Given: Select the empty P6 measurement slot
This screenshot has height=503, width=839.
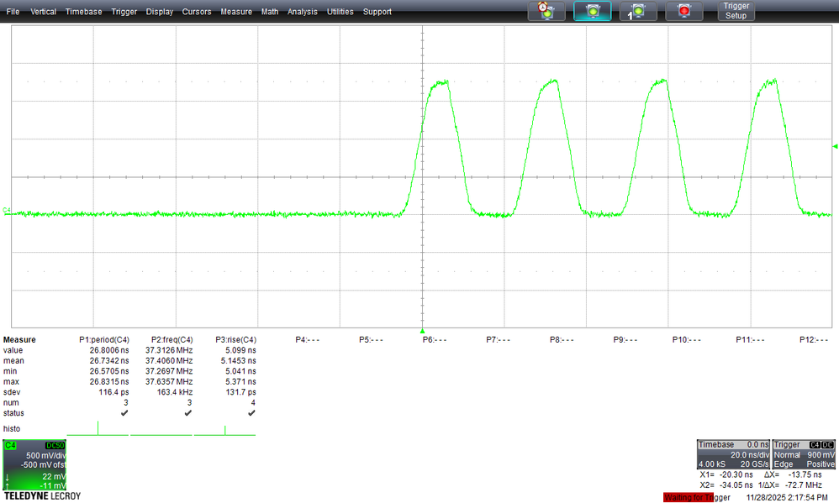Looking at the screenshot, I should [435, 340].
